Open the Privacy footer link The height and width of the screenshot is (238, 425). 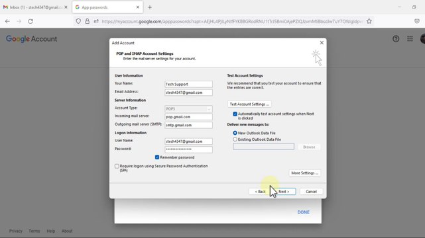(16, 231)
